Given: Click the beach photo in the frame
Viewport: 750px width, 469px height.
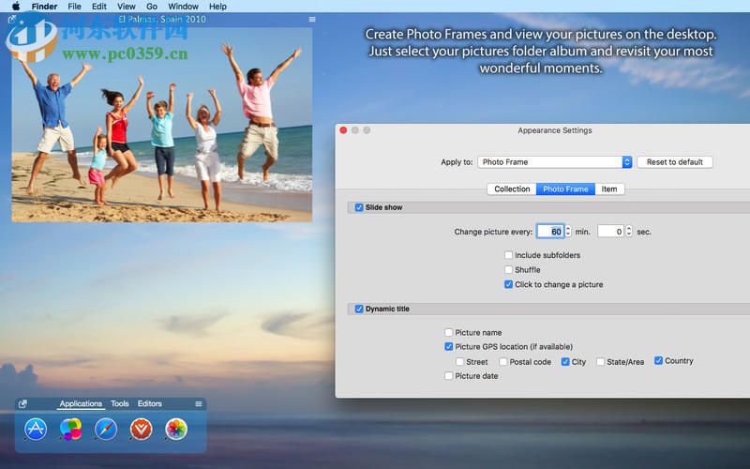Looking at the screenshot, I should pyautogui.click(x=161, y=125).
